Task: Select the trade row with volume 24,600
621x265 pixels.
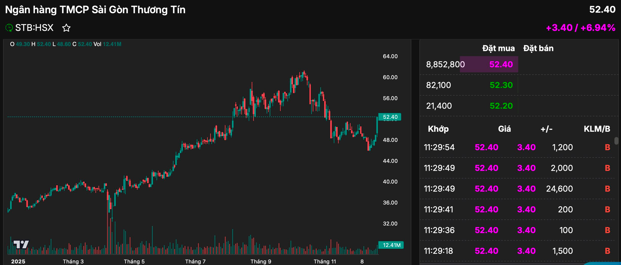Action: tap(517, 189)
